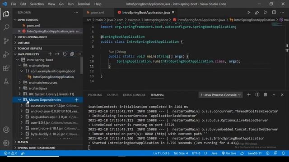Create a new terminal with plus icon
This screenshot has width=289, height=162.
tap(249, 95)
